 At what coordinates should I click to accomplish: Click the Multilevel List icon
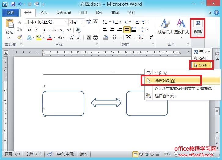(126, 22)
